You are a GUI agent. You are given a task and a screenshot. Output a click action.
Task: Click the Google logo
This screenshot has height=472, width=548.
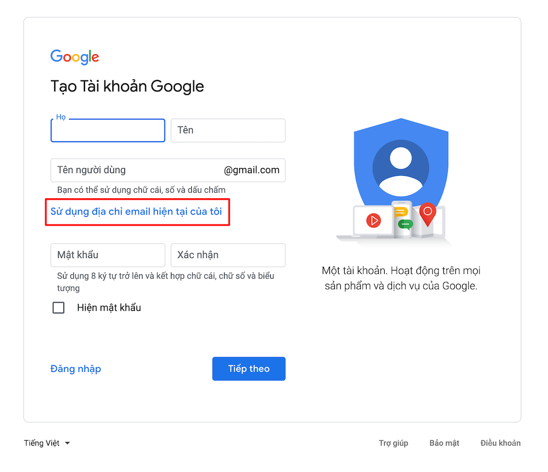point(75,57)
